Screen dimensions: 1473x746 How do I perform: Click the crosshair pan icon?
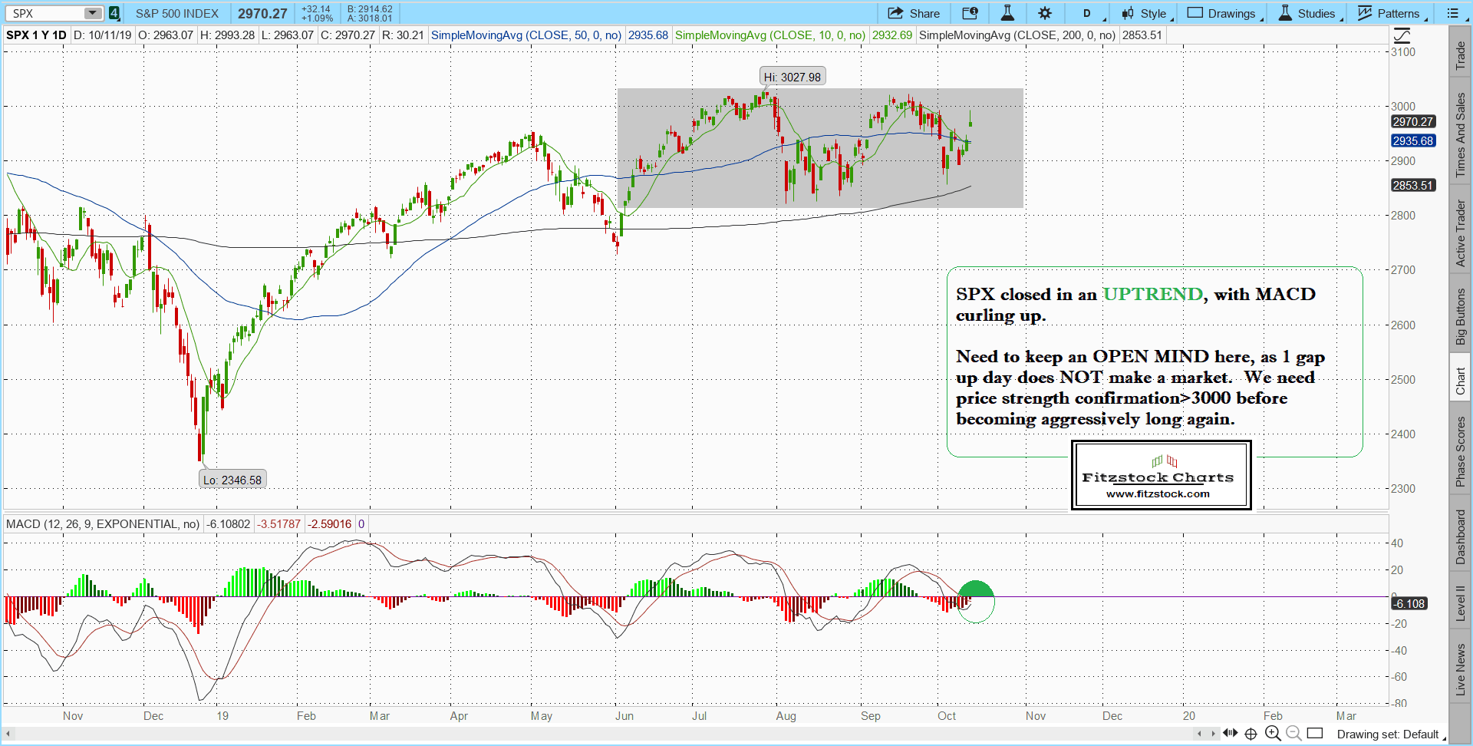coord(1251,733)
